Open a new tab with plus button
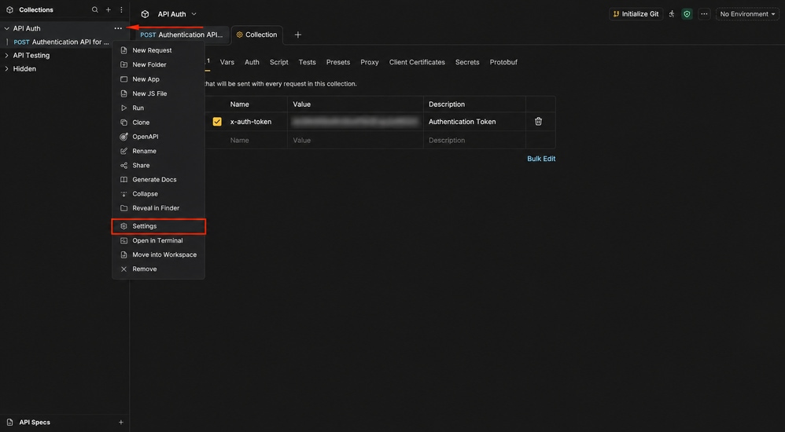785x432 pixels. pyautogui.click(x=298, y=35)
